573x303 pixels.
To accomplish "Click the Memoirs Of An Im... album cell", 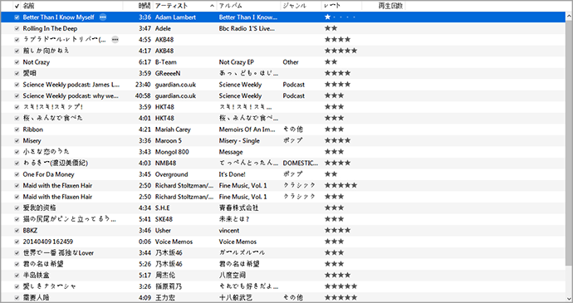I will 247,130.
